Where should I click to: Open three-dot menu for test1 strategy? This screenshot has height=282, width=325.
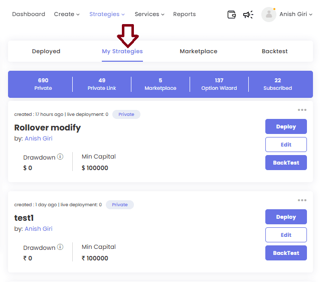tap(302, 200)
